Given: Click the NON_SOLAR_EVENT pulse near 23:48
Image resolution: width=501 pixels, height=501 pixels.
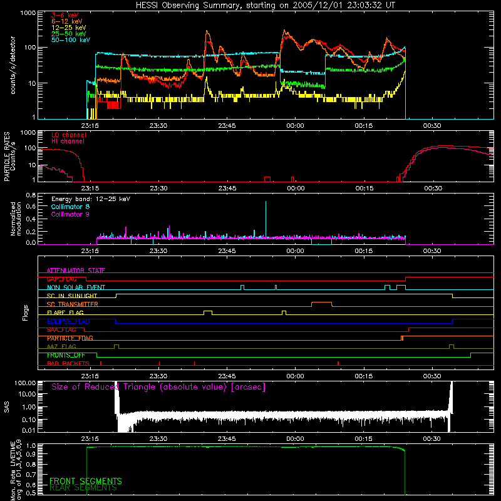Looking at the screenshot, I should coord(242,287).
